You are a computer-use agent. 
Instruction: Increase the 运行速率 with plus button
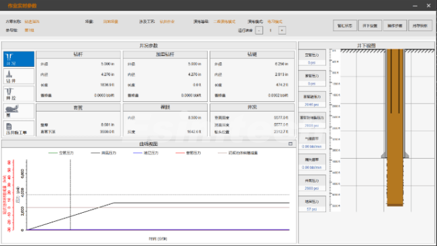click(282, 30)
